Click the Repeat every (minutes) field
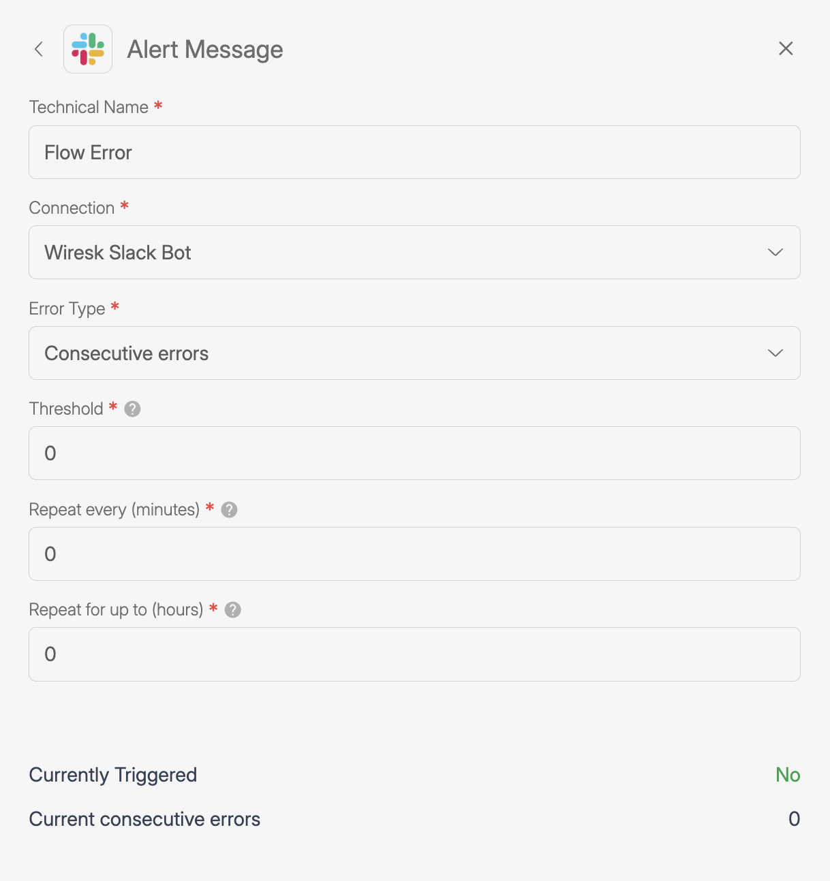 point(414,554)
